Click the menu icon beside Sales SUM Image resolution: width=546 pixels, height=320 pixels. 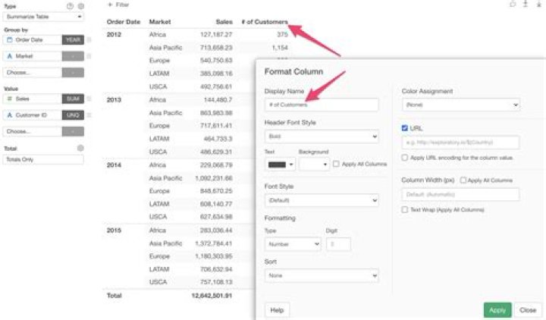tap(89, 99)
